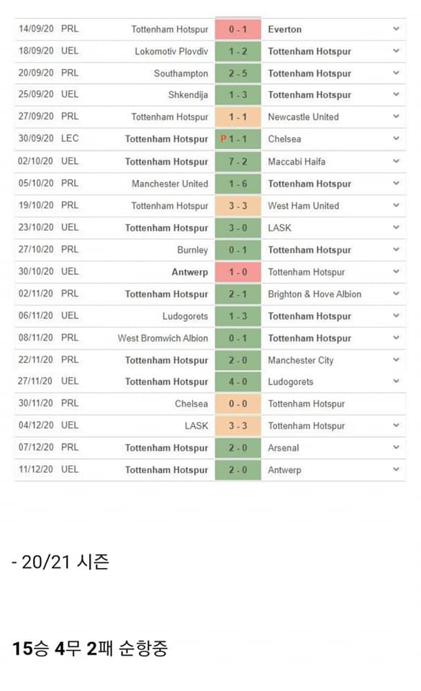This screenshot has width=421, height=691.
Task: Click West Bromwich Albion team name
Action: tap(163, 338)
